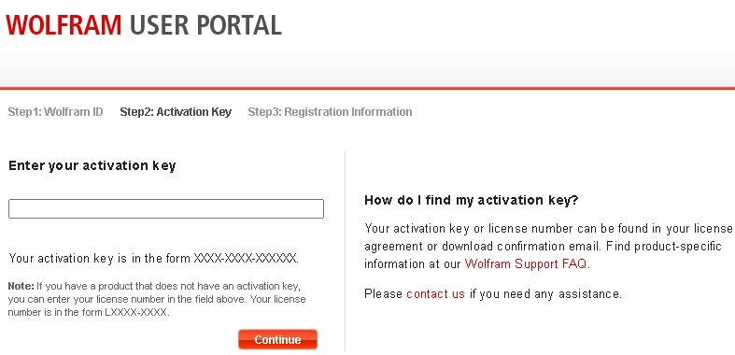Click the bold 'Note:' label
This screenshot has height=355, width=735.
pyautogui.click(x=21, y=286)
